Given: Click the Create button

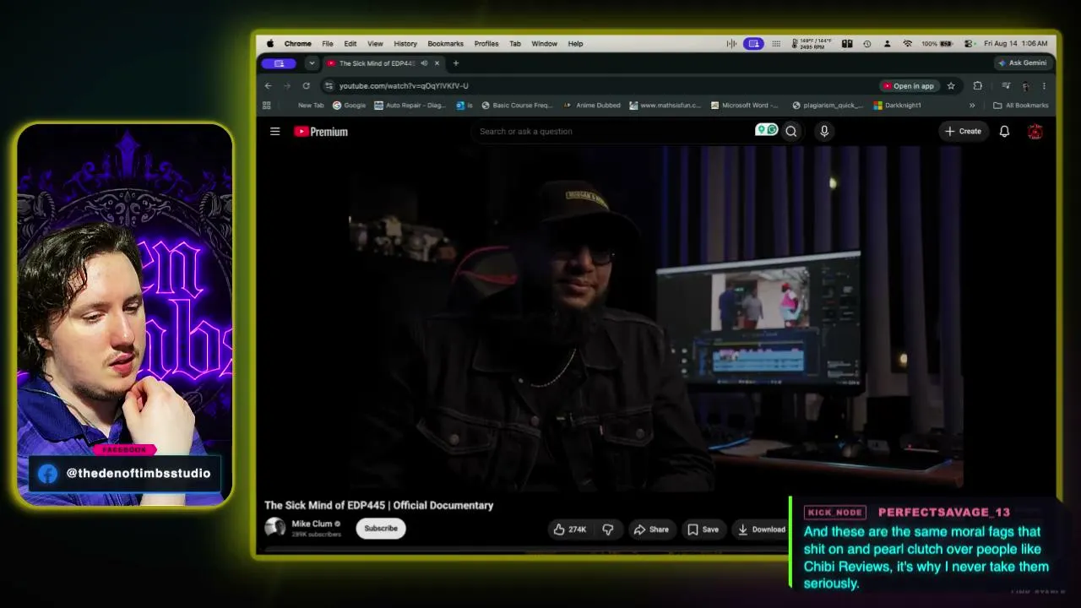Looking at the screenshot, I should pos(964,131).
